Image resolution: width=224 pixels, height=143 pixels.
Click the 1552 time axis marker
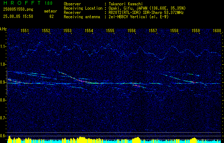pos(46,30)
